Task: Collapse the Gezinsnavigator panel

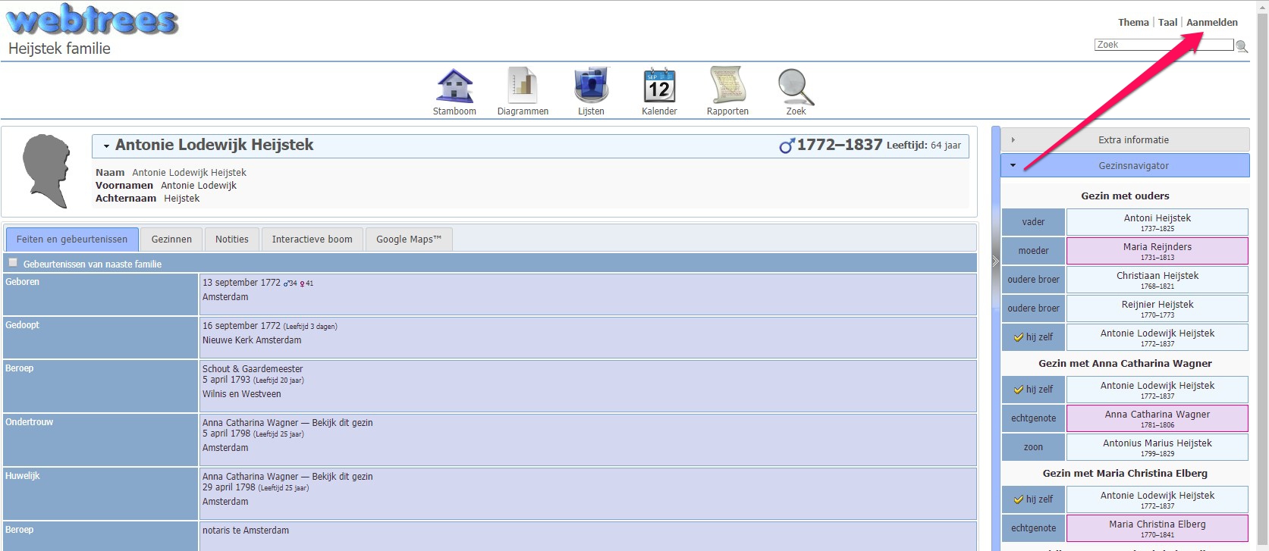Action: point(1125,166)
